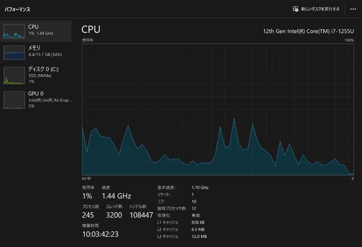Click the パフォーマンス page title
The image size is (362, 247).
point(17,9)
